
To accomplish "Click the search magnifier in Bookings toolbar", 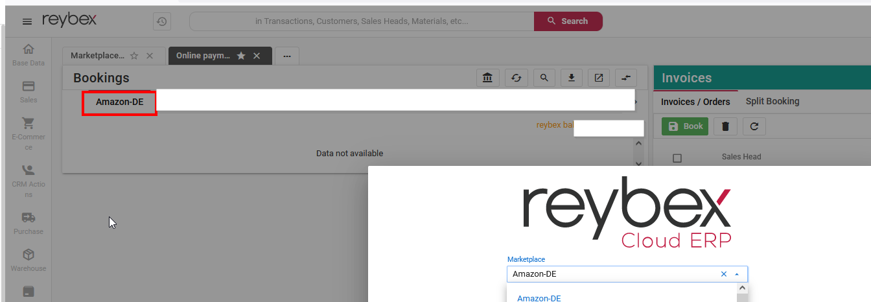I will coord(544,78).
